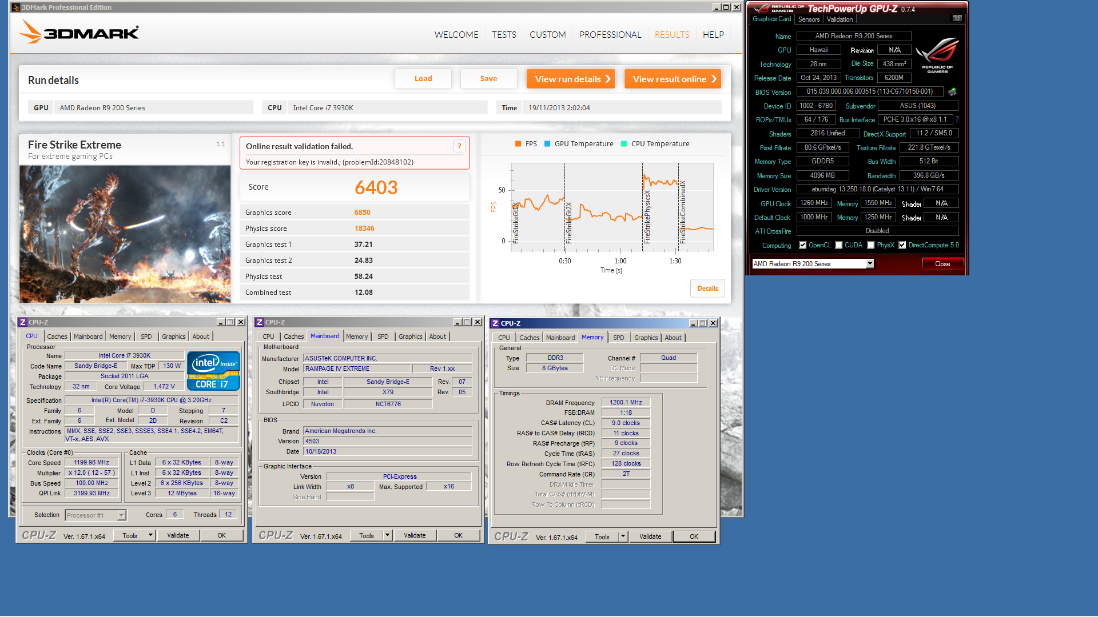Screen dimensions: 1098x617
Task: Select the Graphics Card tab in GPU-Z
Action: pyautogui.click(x=771, y=19)
